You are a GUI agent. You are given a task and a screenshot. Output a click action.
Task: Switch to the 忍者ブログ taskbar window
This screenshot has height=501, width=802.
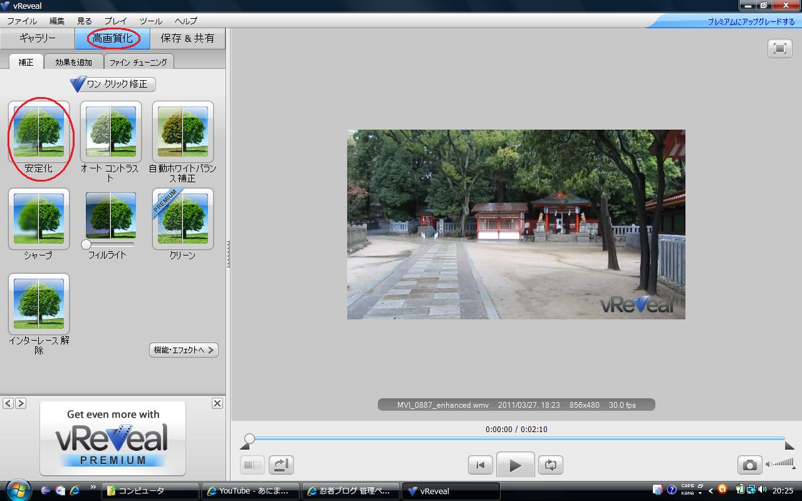point(350,491)
